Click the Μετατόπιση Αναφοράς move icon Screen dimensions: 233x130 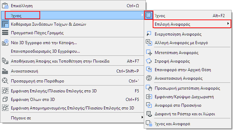point(149,52)
